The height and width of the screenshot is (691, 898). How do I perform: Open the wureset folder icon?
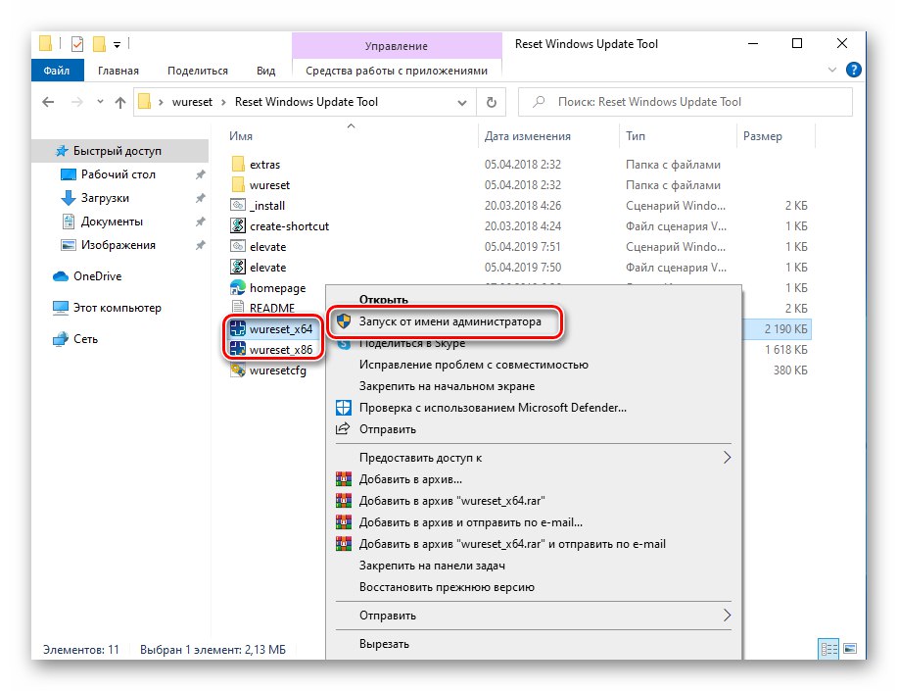238,185
